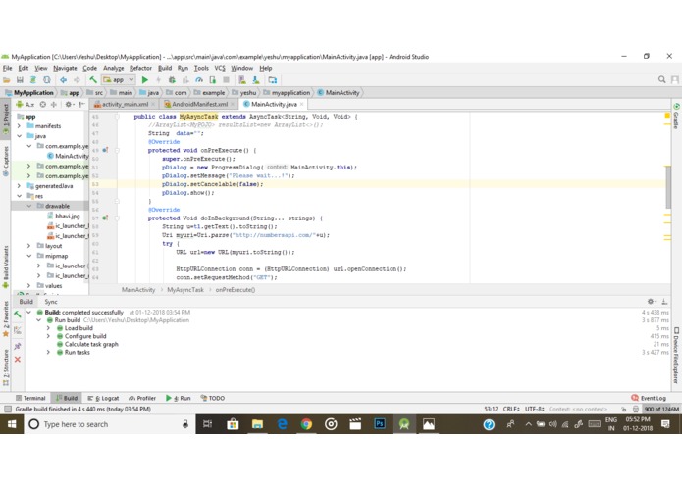Click the yeshu breadcrumb in navigation bar
The width and height of the screenshot is (682, 484).
[244, 93]
